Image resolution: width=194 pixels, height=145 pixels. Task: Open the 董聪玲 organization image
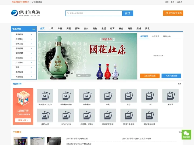point(170,96)
